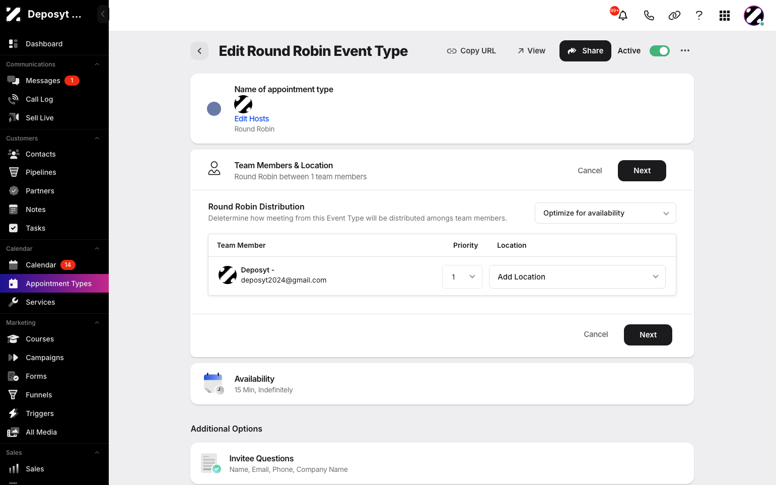
Task: Collapse the Communications section
Action: (x=97, y=64)
